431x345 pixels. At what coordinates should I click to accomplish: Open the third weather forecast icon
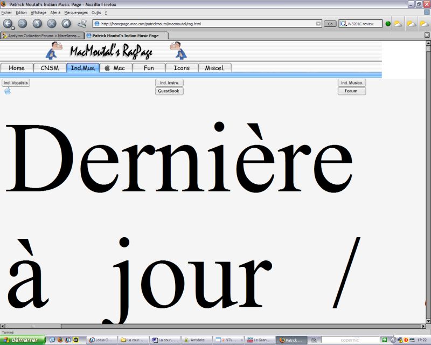tap(425, 24)
